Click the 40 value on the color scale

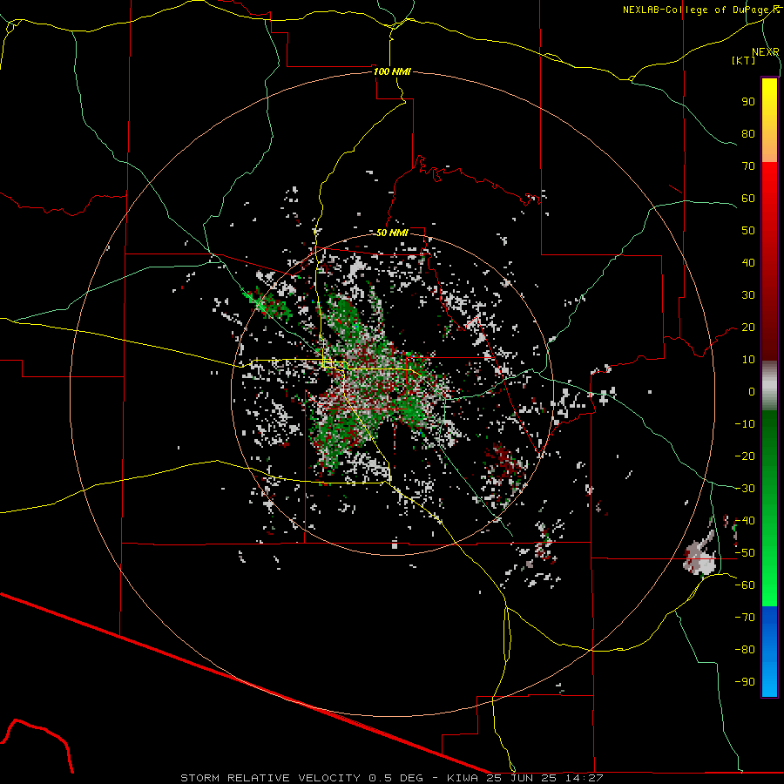[748, 262]
